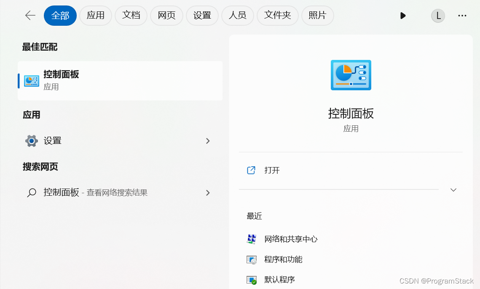Viewport: 480px width, 289px height.
Task: Open 程序和功能 recent item
Action: pos(283,259)
